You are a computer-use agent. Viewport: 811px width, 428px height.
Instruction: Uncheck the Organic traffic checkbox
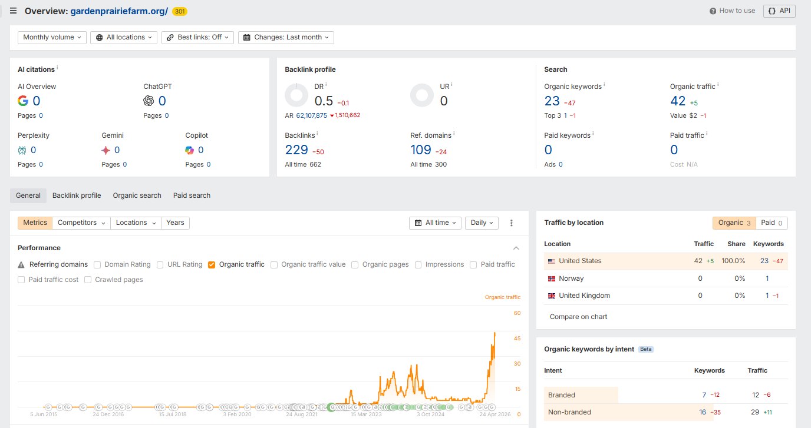click(212, 265)
